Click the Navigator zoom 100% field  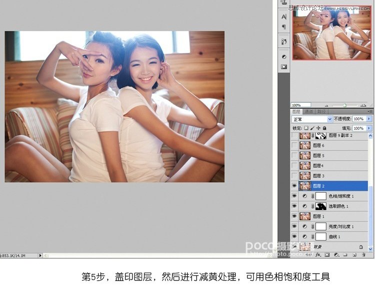tap(301, 105)
